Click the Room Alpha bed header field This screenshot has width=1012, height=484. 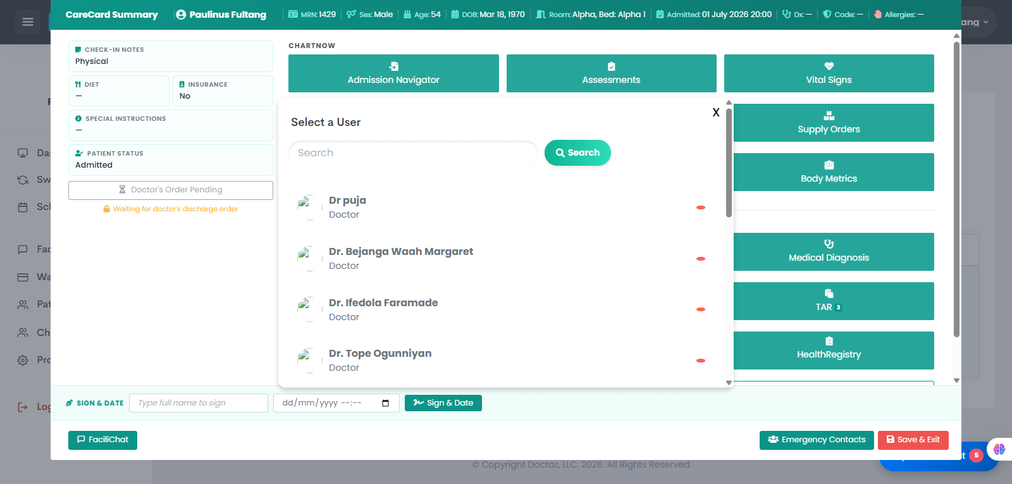click(591, 15)
